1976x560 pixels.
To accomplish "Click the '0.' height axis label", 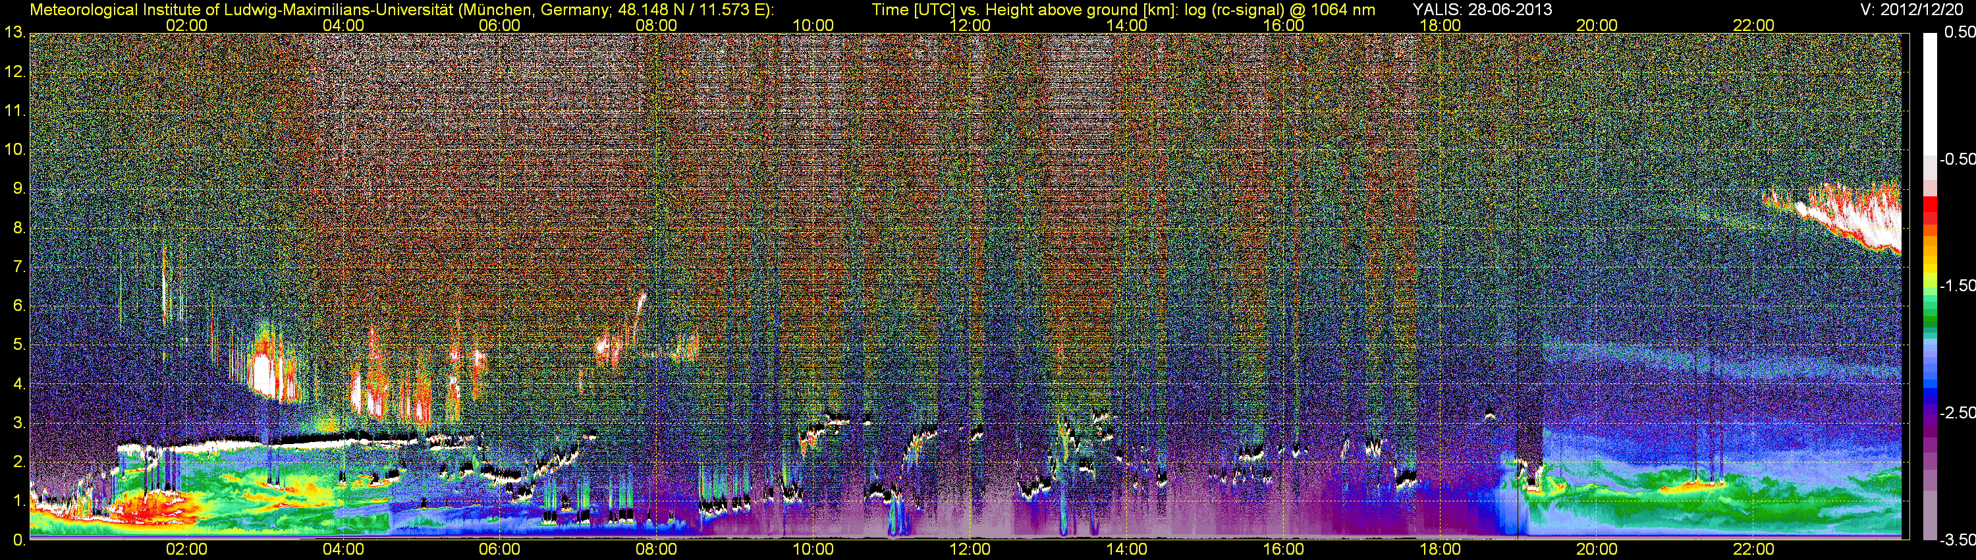I will (x=20, y=540).
